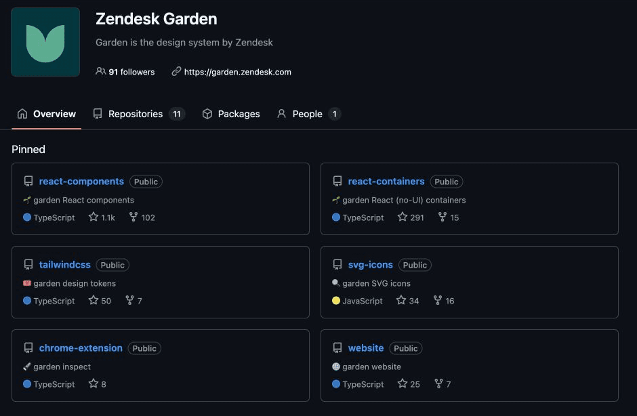637x416 pixels.
Task: Open the website repository
Action: tap(366, 348)
